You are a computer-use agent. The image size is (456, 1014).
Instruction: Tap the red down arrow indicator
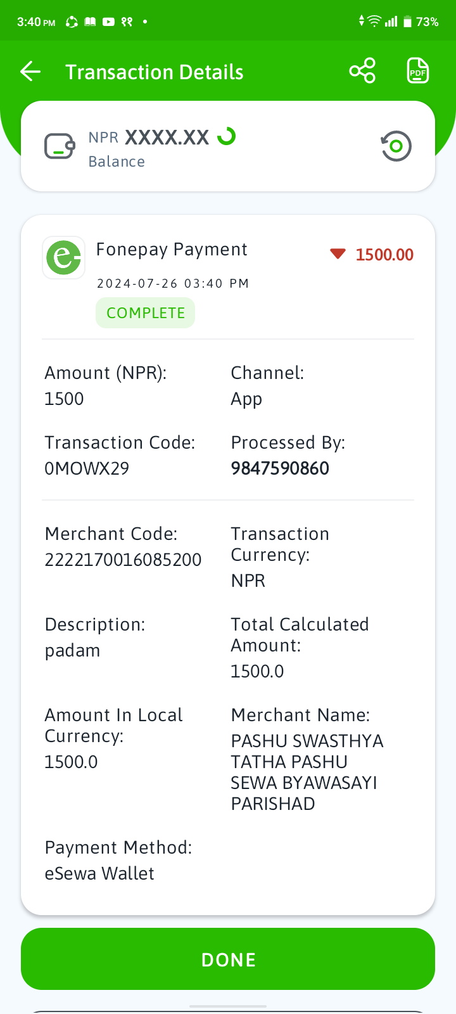(x=338, y=254)
